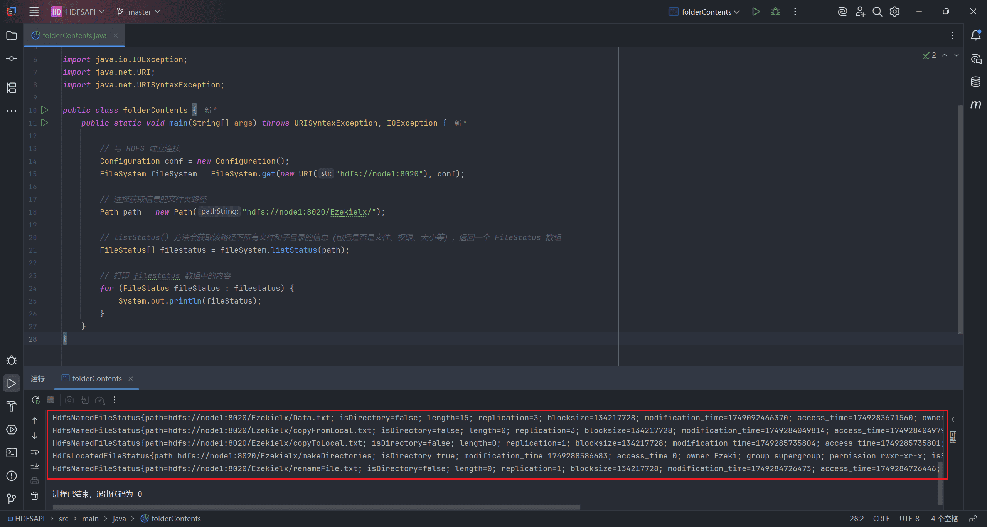Screen dimensions: 987x527
Task: Toggle read-only lock in status bar
Action: click(973, 519)
